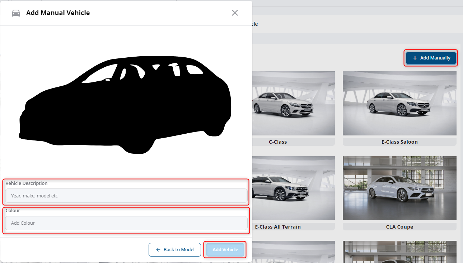Click the Add Manual Vehicle title
Screen dimensions: 463x263
(58, 13)
